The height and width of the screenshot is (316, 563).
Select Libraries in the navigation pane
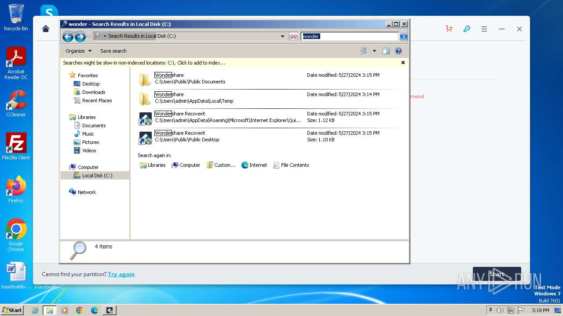tap(87, 117)
